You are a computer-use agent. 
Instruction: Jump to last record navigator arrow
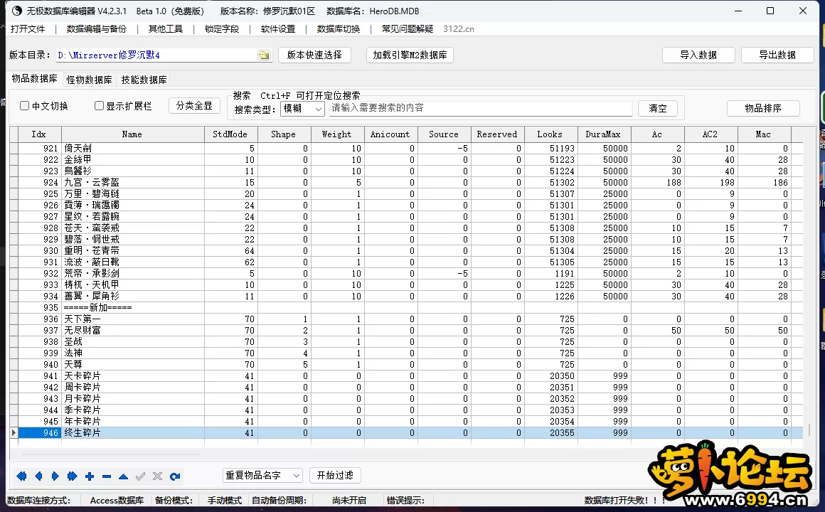point(72,476)
